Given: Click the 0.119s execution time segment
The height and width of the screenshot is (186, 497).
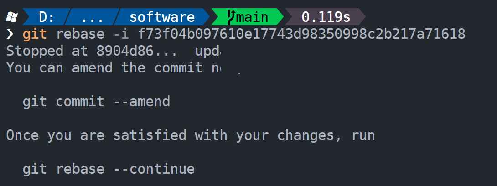Looking at the screenshot, I should (x=326, y=17).
